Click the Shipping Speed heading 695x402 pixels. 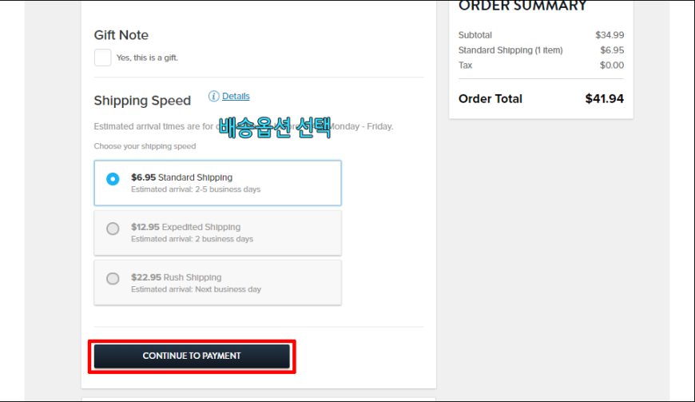(142, 101)
